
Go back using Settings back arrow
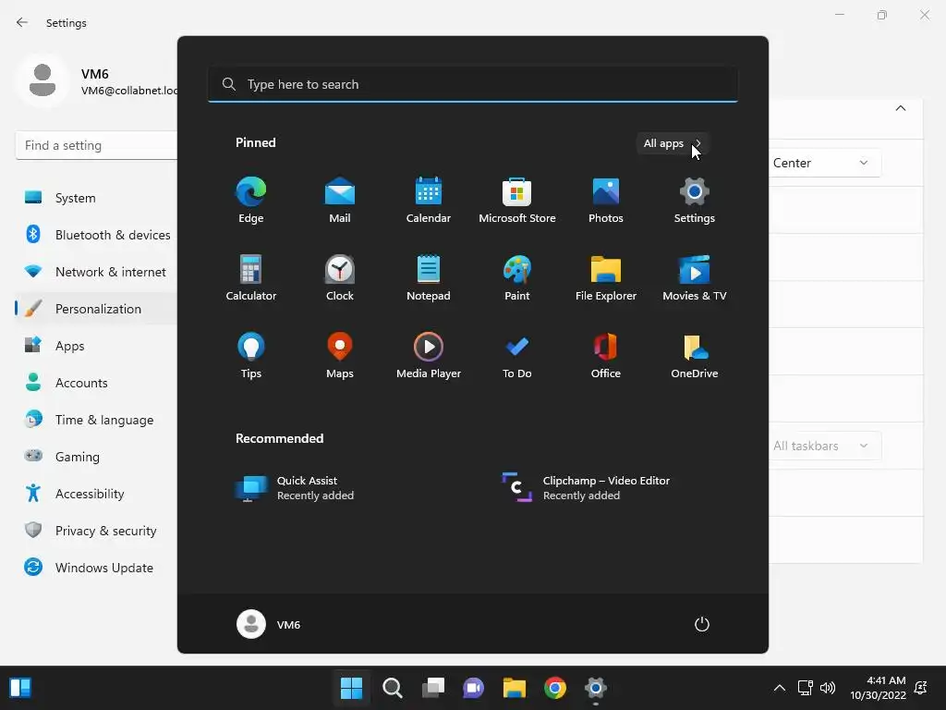(22, 22)
